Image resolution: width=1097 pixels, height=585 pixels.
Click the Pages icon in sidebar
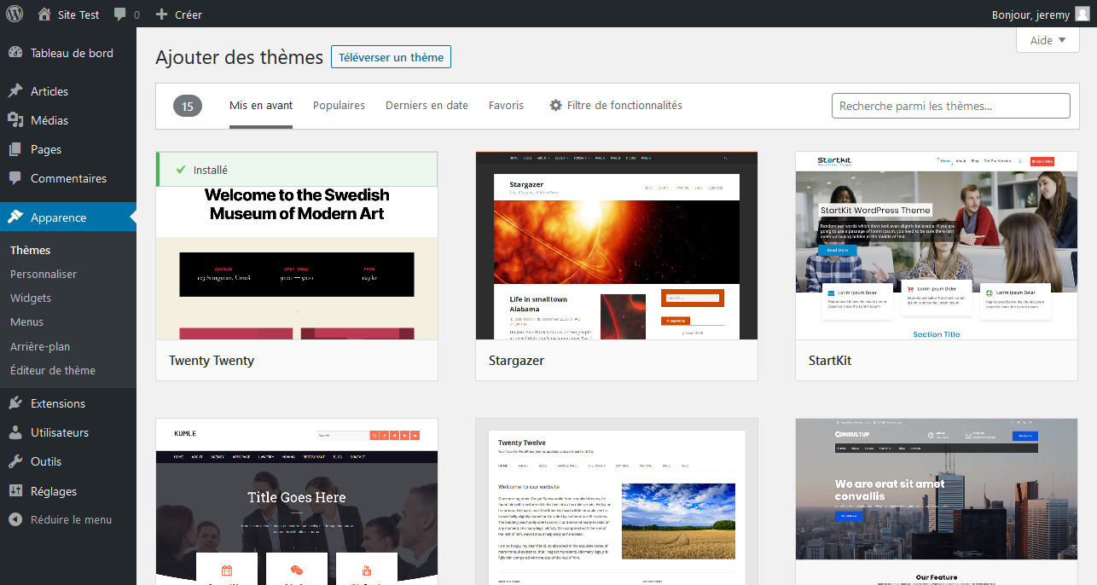[15, 149]
